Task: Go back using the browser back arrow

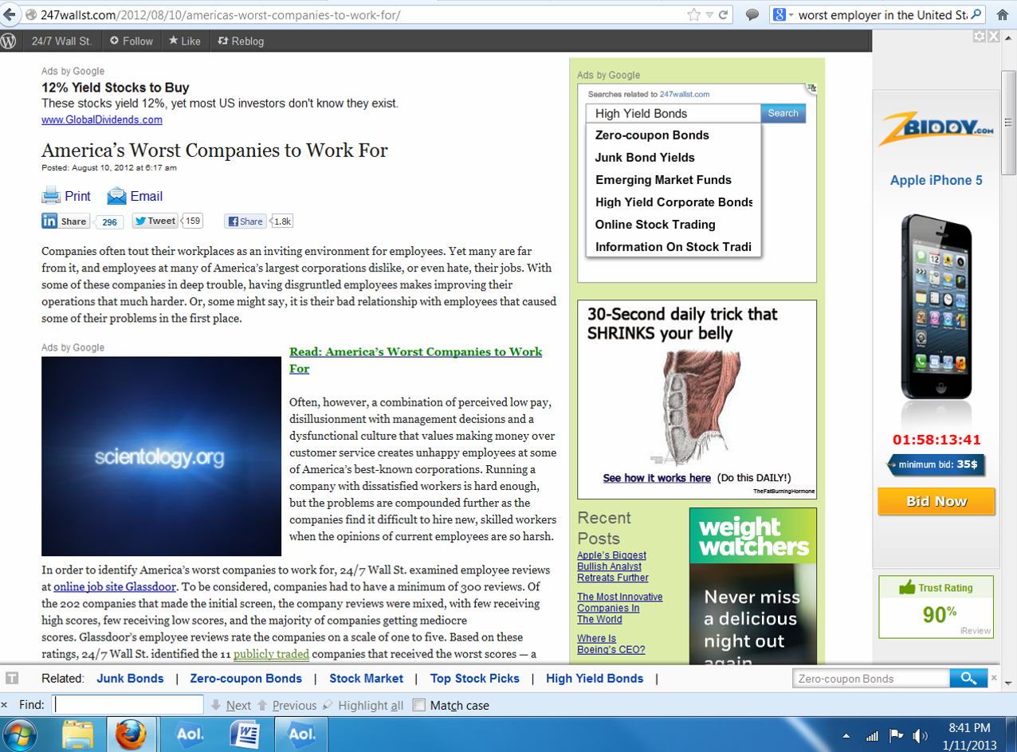Action: point(10,14)
